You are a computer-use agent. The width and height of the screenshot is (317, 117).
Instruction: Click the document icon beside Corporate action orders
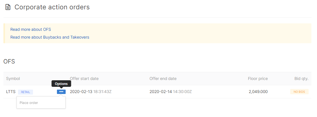pos(8,7)
